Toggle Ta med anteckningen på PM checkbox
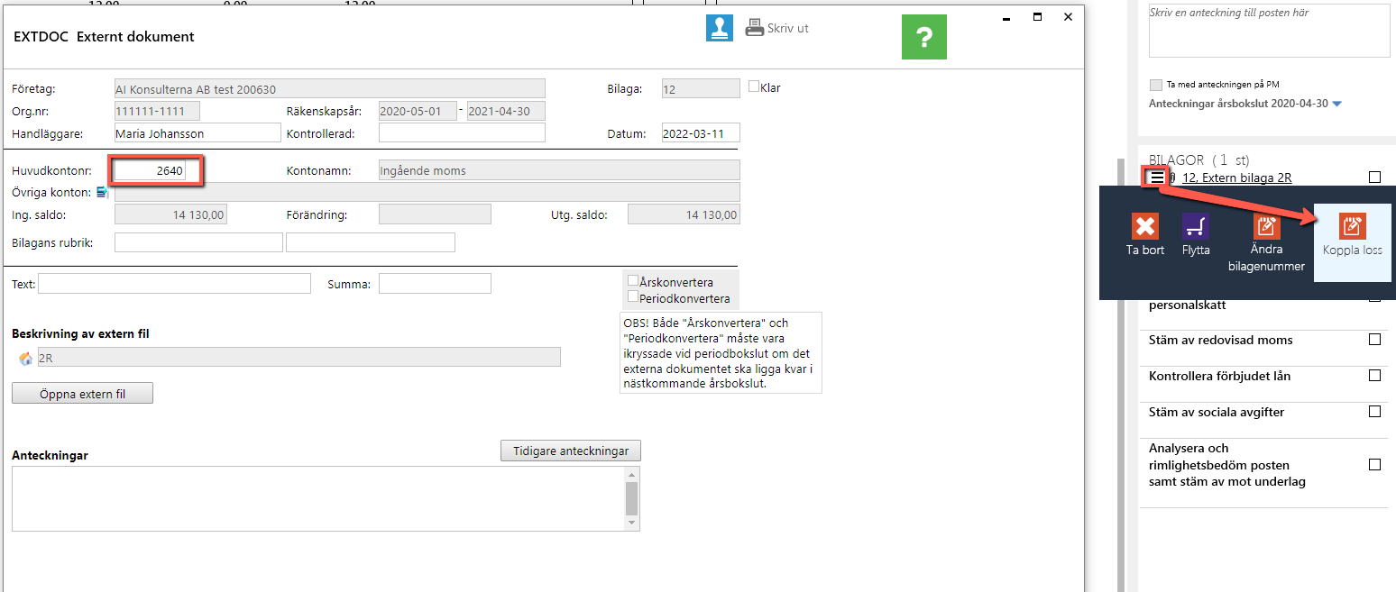This screenshot has width=1396, height=592. 1156,85
